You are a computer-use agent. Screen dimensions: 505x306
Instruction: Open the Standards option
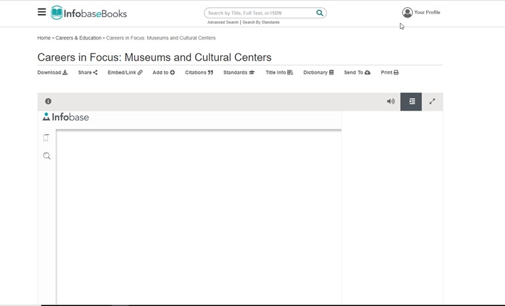(239, 72)
